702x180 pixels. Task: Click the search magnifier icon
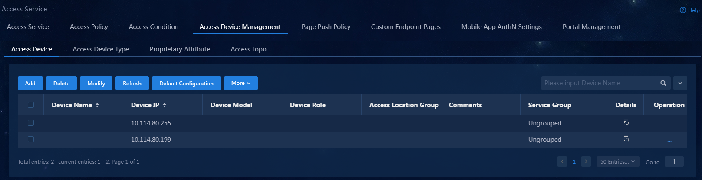click(663, 83)
